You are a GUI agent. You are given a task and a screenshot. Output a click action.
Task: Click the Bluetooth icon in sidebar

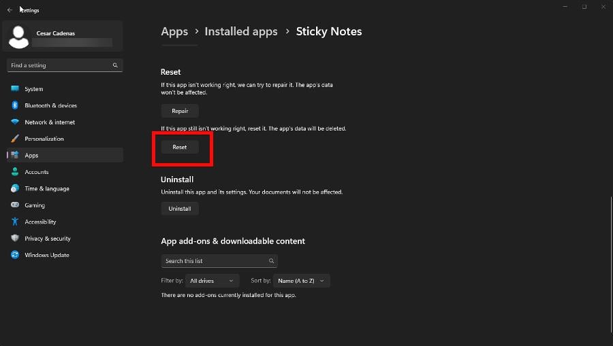[15, 105]
